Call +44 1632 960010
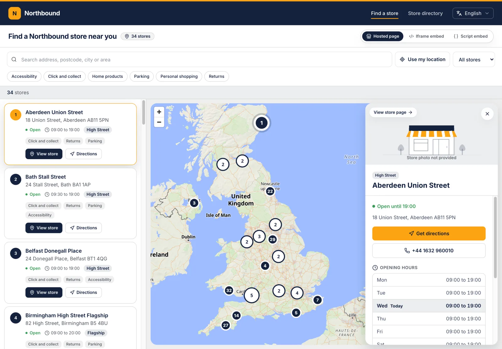This screenshot has width=502, height=349. 429,251
